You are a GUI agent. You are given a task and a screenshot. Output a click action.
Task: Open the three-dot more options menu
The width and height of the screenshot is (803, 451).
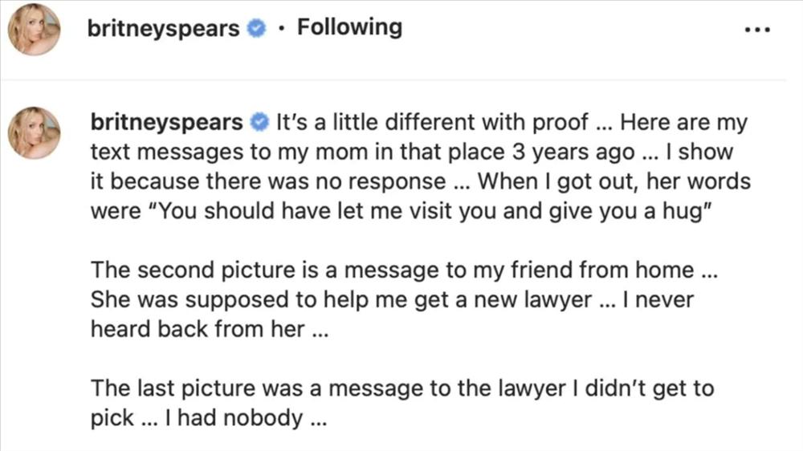tap(757, 29)
